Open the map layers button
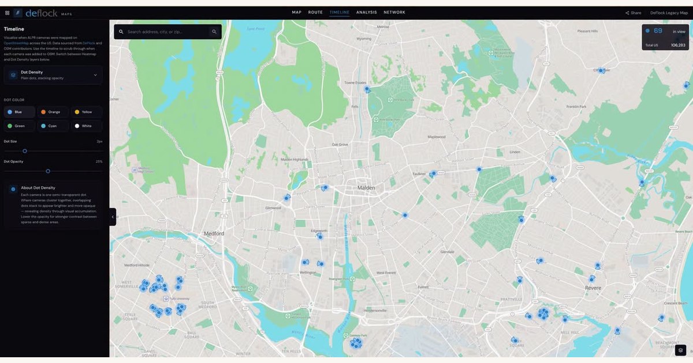Viewport: 693px width, 363px height. [x=681, y=350]
